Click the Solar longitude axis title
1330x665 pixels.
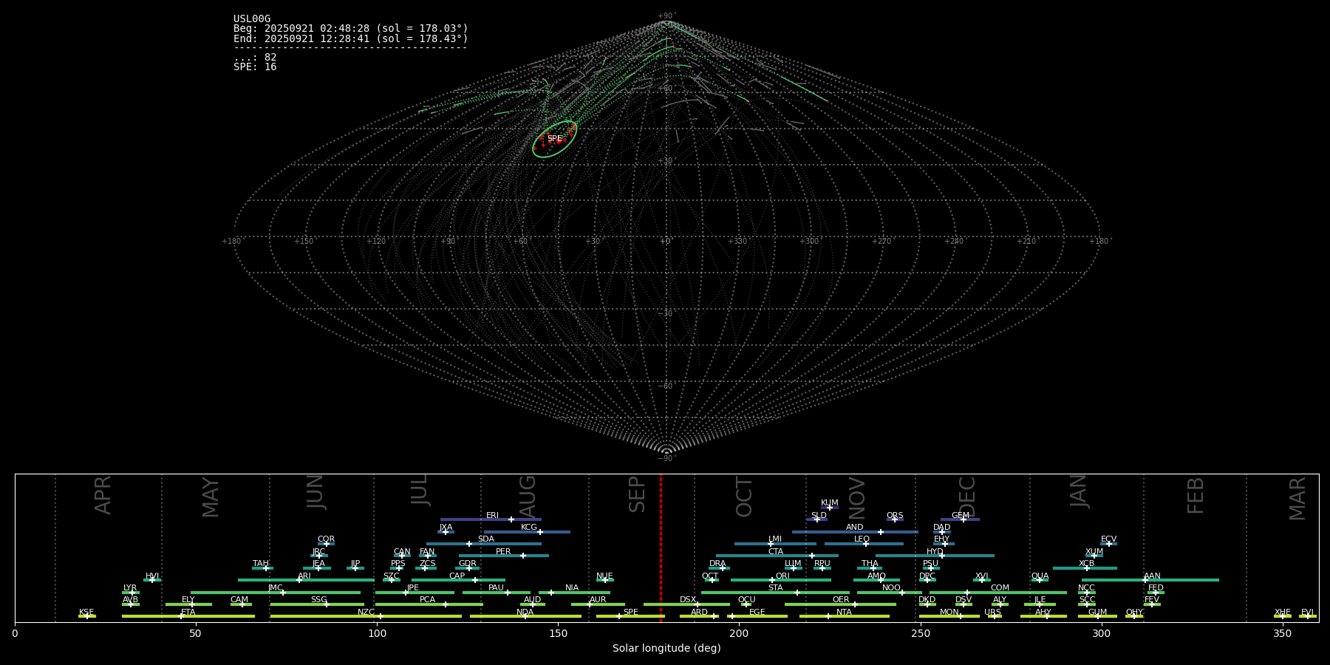coord(666,648)
